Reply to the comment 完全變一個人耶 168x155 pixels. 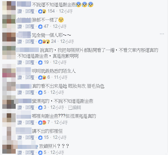pos(30,42)
